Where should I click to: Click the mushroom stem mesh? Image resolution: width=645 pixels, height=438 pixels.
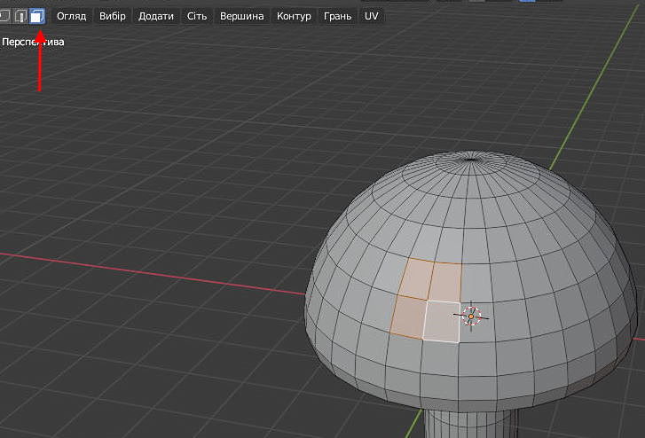pos(471,424)
